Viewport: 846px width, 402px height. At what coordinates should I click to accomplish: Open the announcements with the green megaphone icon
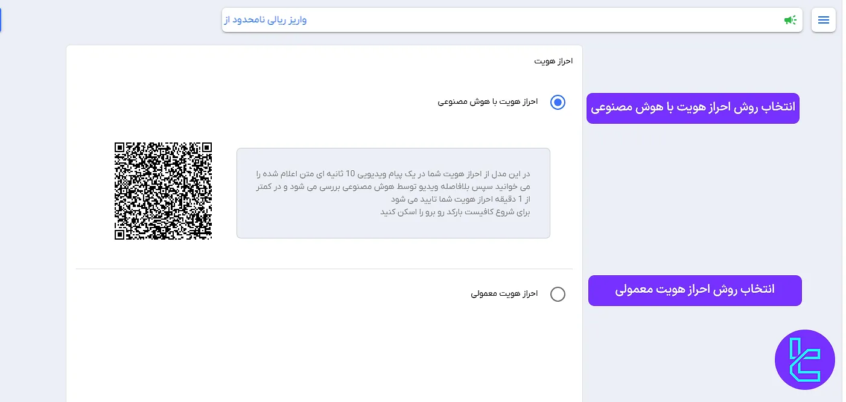(790, 19)
